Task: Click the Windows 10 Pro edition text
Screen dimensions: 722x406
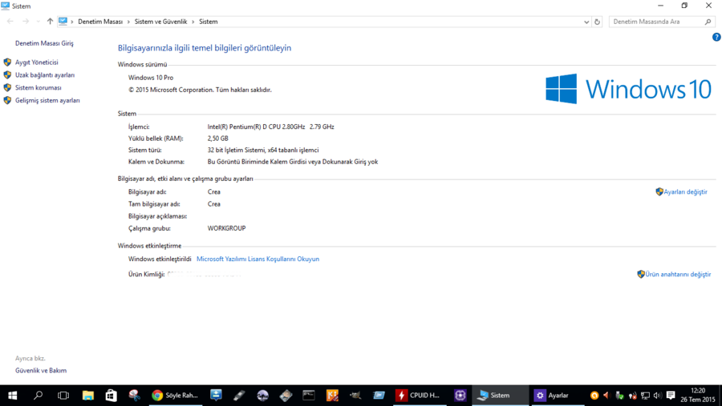Action: point(151,78)
